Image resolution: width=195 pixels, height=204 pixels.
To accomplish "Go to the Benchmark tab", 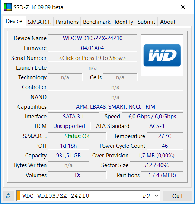I will pos(96,22).
